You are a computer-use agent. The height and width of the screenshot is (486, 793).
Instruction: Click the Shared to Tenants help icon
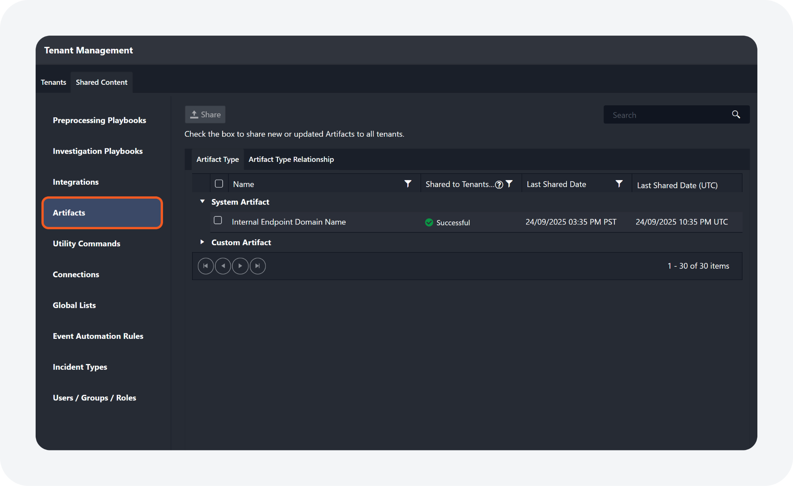pyautogui.click(x=499, y=185)
